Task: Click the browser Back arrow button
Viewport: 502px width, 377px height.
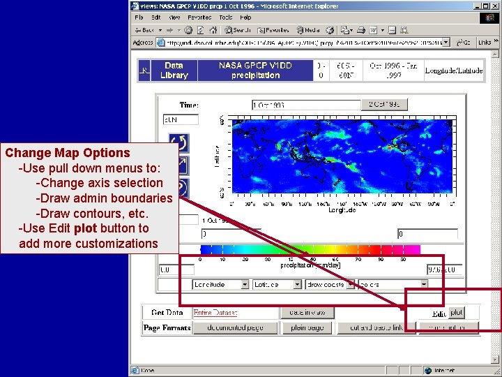Action: coord(145,30)
